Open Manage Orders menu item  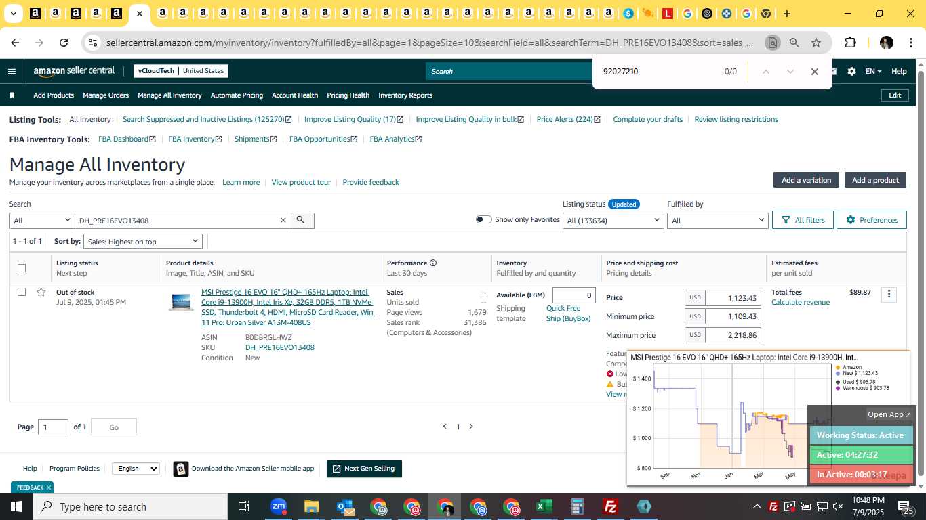click(x=106, y=95)
